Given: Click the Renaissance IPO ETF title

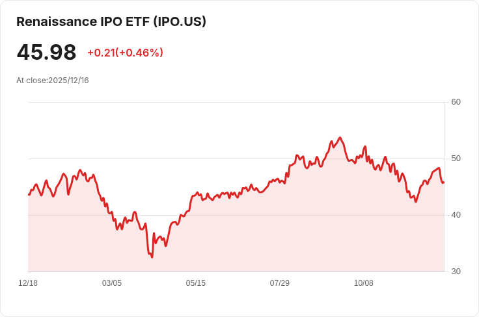Looking at the screenshot, I should 111,21.
